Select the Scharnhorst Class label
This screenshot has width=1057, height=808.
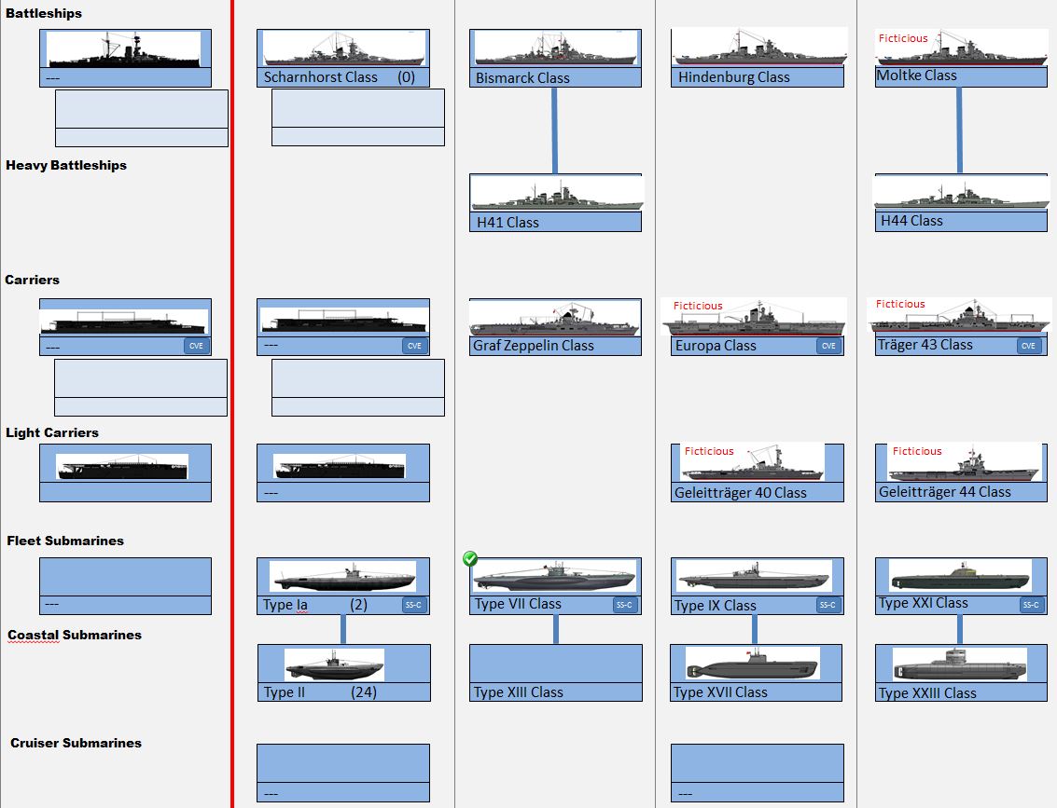coord(321,77)
